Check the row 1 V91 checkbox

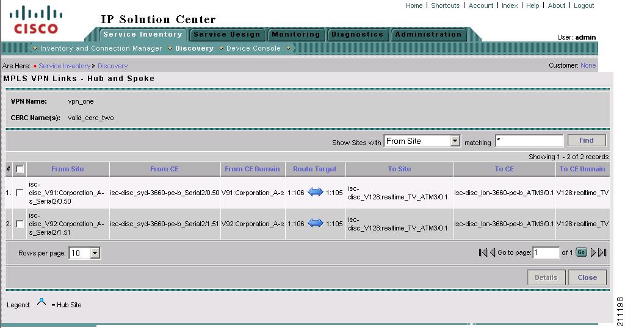coord(20,193)
